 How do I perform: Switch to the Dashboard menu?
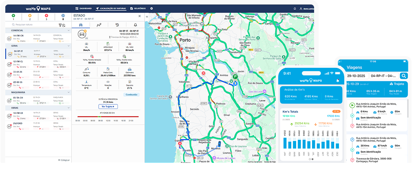(x=84, y=9)
